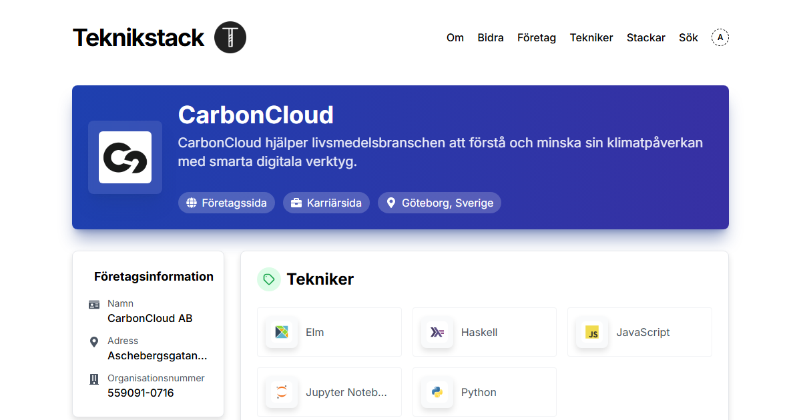
Task: Click the CarbonCloud heading
Action: (x=256, y=115)
